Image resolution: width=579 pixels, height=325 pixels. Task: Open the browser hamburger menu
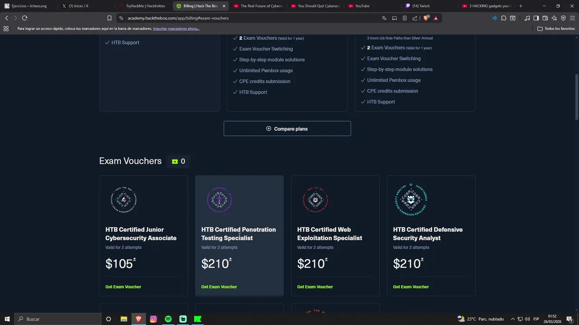click(572, 18)
